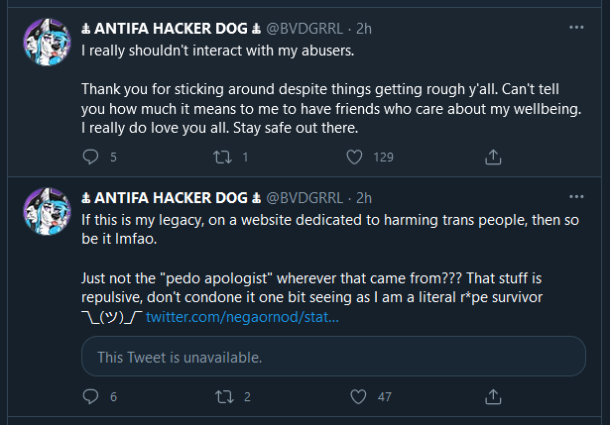Image resolution: width=610 pixels, height=425 pixels.
Task: Open the second tweet's 2h timestamp
Action: click(x=364, y=198)
